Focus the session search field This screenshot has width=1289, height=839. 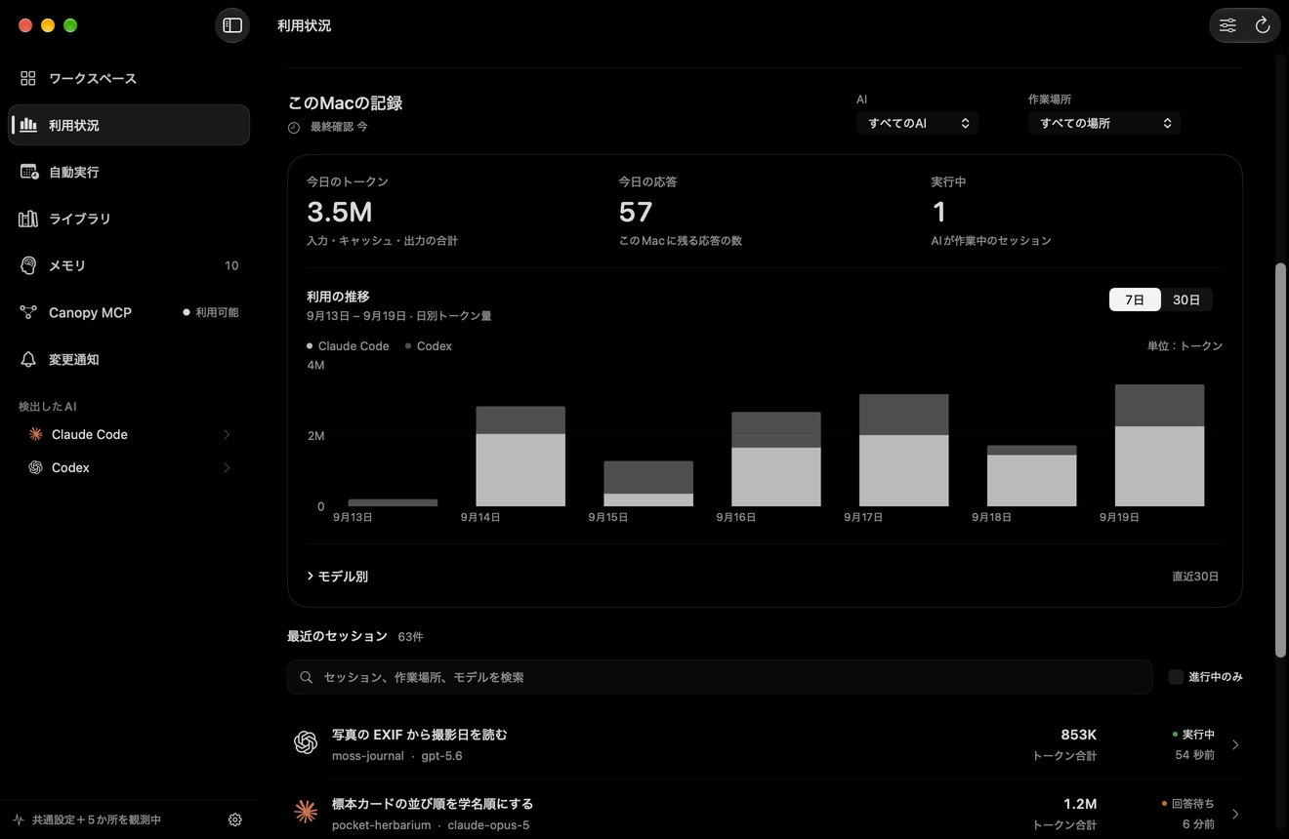pyautogui.click(x=720, y=677)
